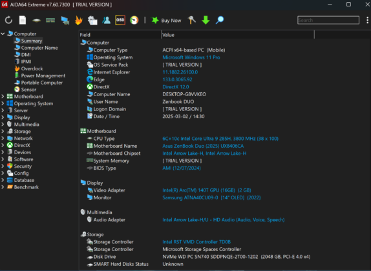Expand the Motherboard tree node
The image size is (371, 271).
[3, 96]
